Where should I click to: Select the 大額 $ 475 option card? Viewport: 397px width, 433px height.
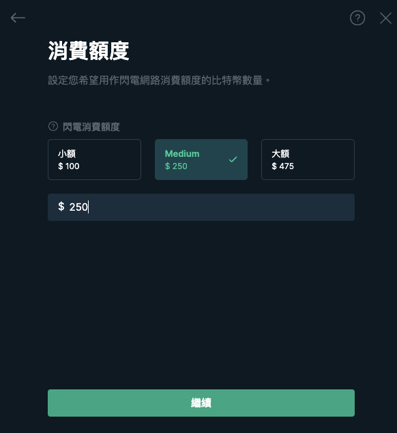[x=308, y=160]
